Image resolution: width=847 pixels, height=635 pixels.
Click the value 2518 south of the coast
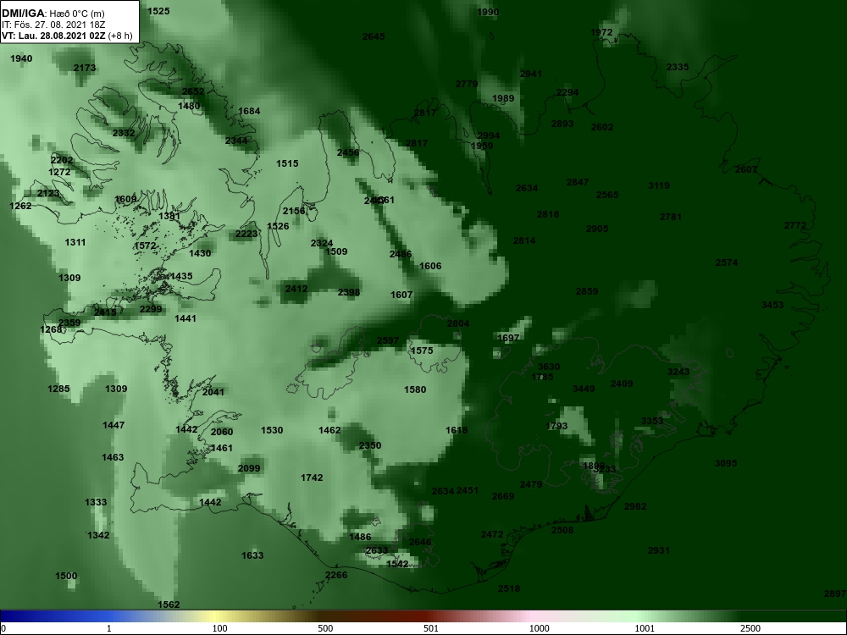tap(509, 588)
